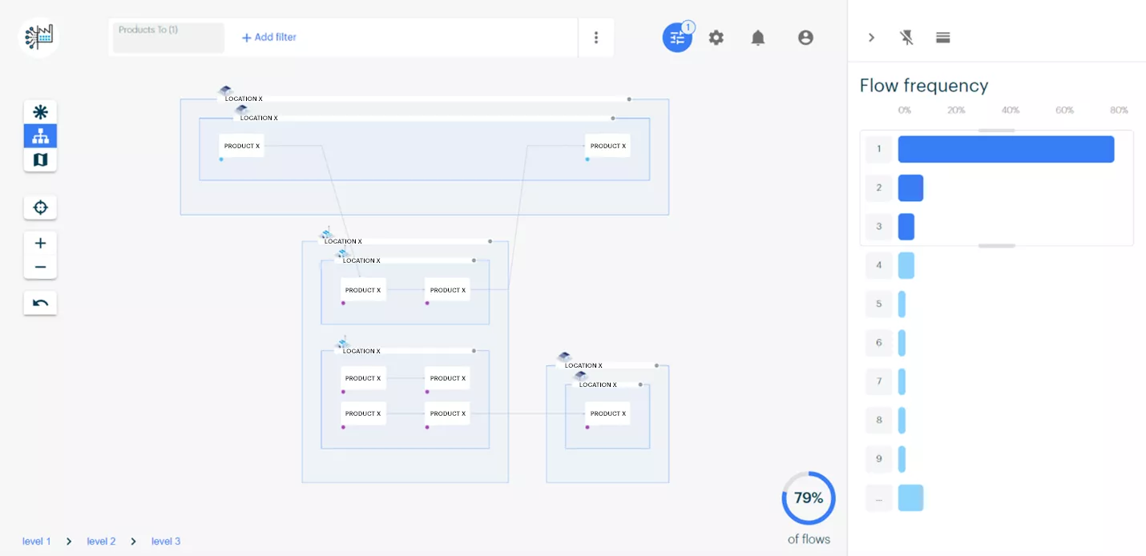Select flow row number 4 label
The image size is (1146, 556).
coord(879,265)
